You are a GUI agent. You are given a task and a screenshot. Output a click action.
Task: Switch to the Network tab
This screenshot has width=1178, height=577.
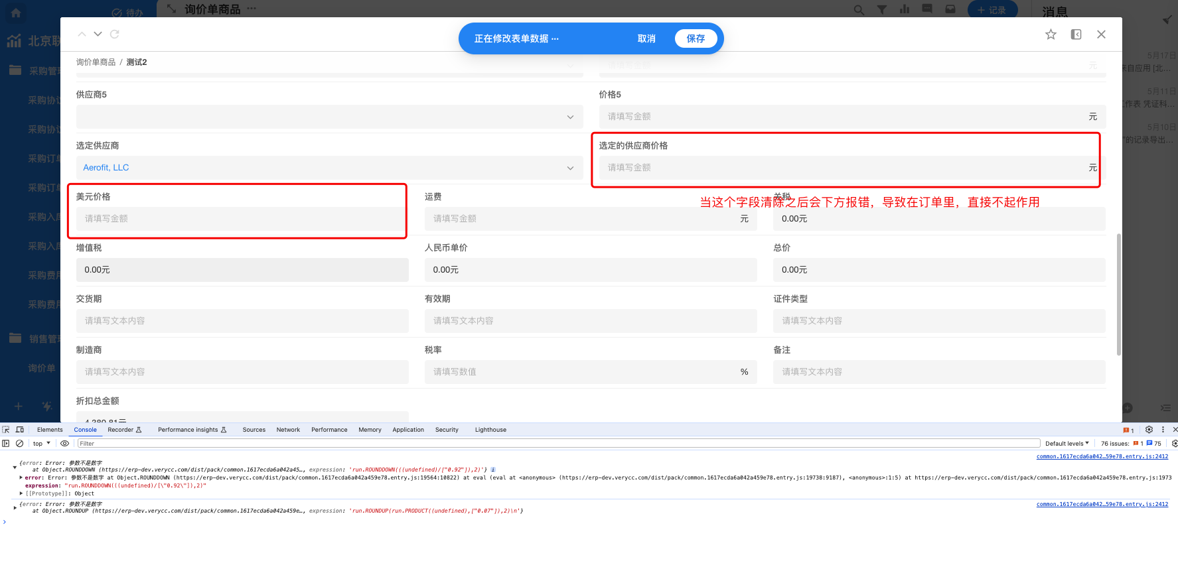pyautogui.click(x=288, y=430)
